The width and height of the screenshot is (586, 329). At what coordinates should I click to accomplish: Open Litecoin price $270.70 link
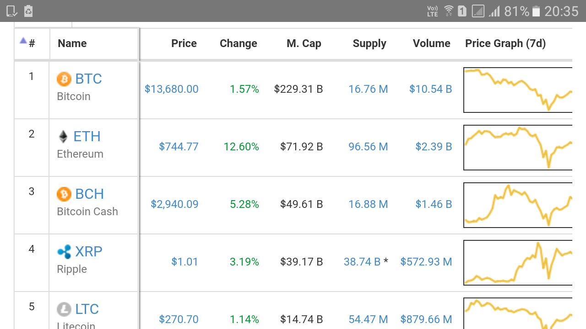click(x=179, y=319)
